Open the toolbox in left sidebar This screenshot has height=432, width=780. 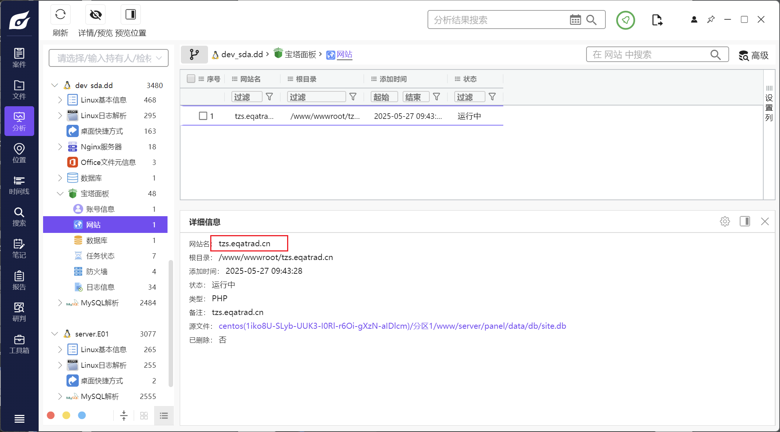(x=19, y=344)
